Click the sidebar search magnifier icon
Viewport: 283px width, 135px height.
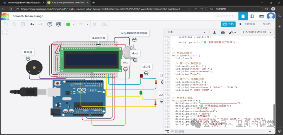pyautogui.click(x=279, y=16)
